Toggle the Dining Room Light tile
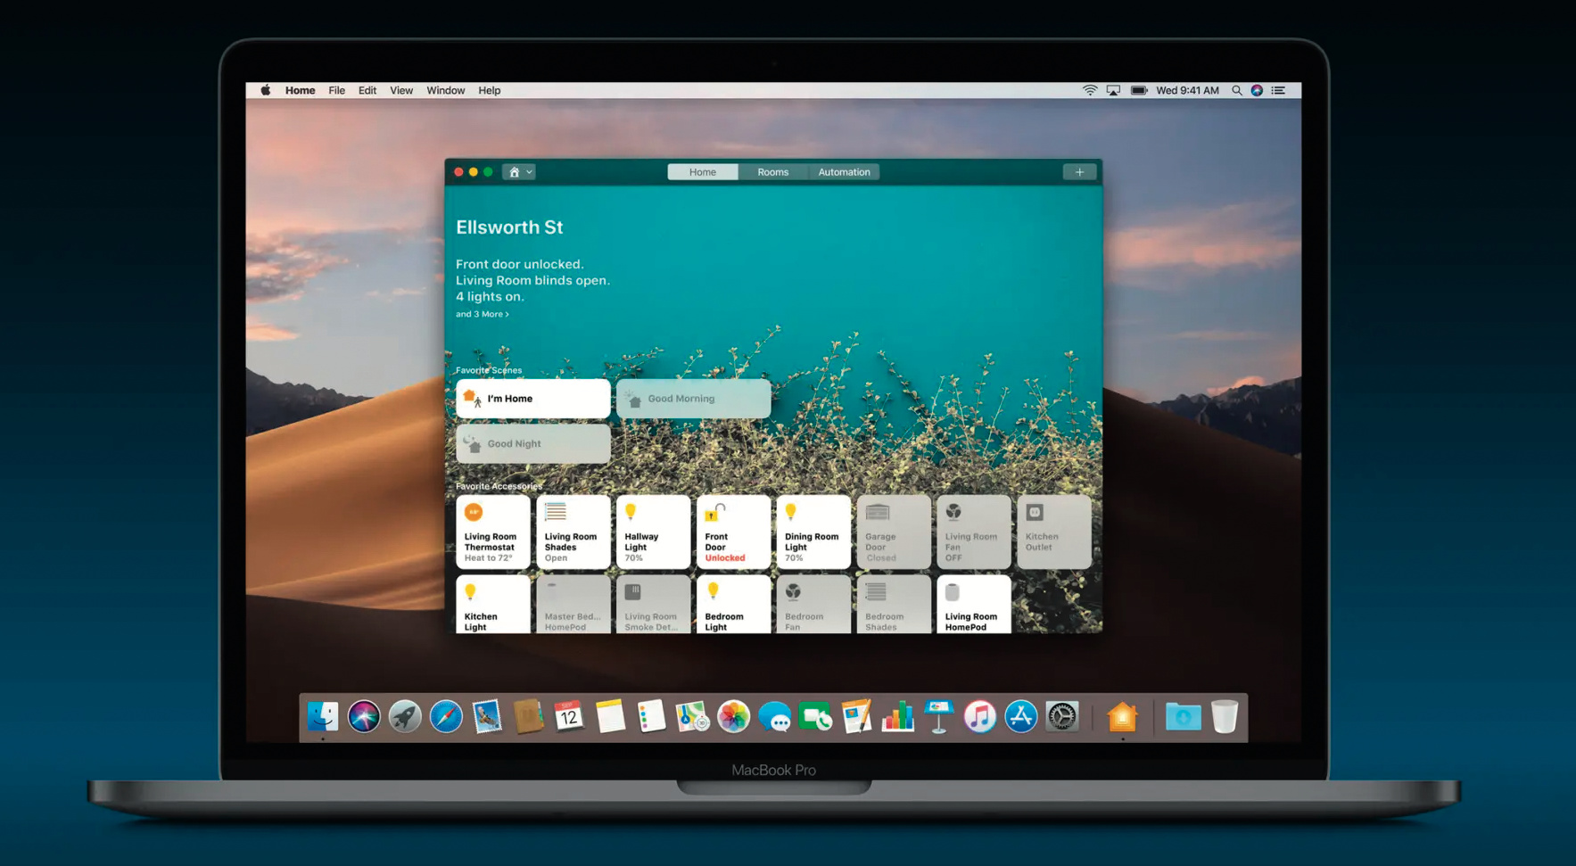 pos(813,532)
